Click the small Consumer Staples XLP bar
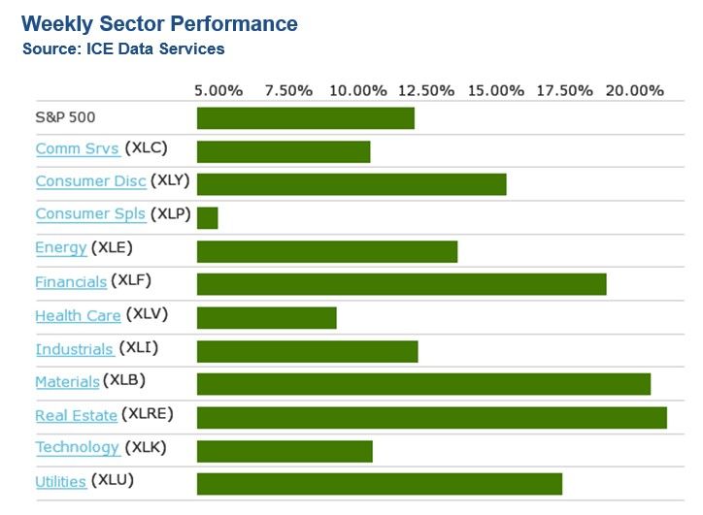The width and height of the screenshot is (703, 515). [x=207, y=217]
